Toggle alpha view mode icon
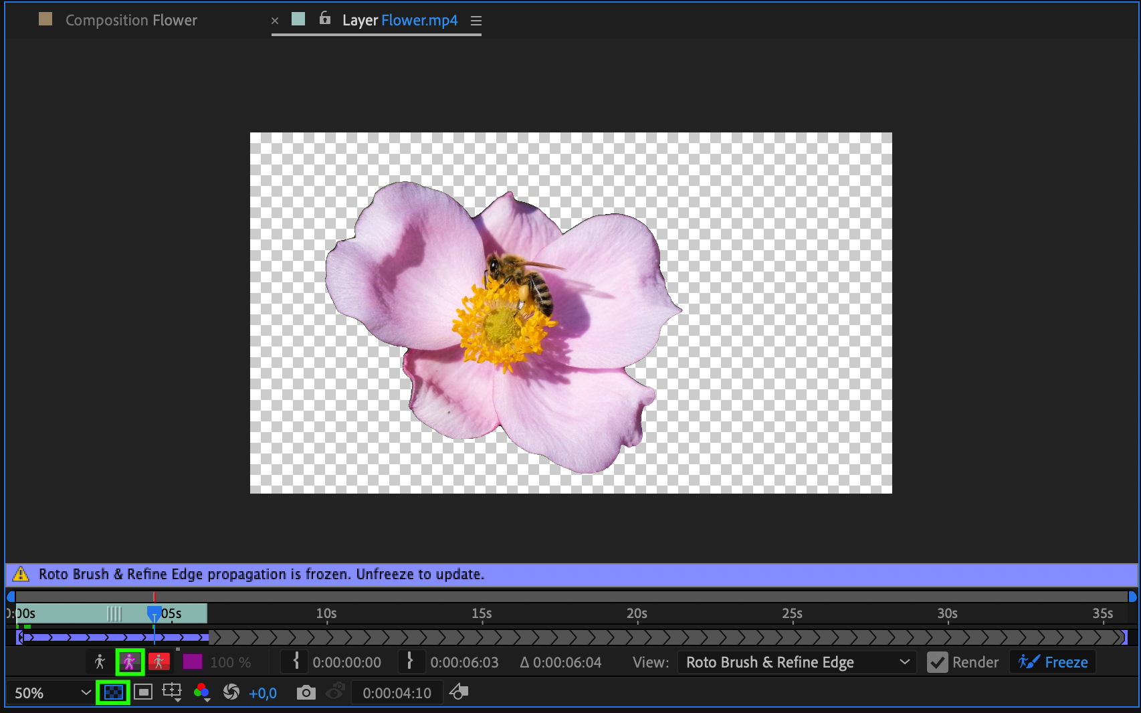This screenshot has height=713, width=1141. 100,662
